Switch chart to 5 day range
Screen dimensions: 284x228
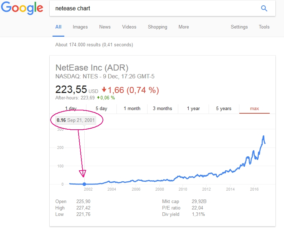pos(101,109)
